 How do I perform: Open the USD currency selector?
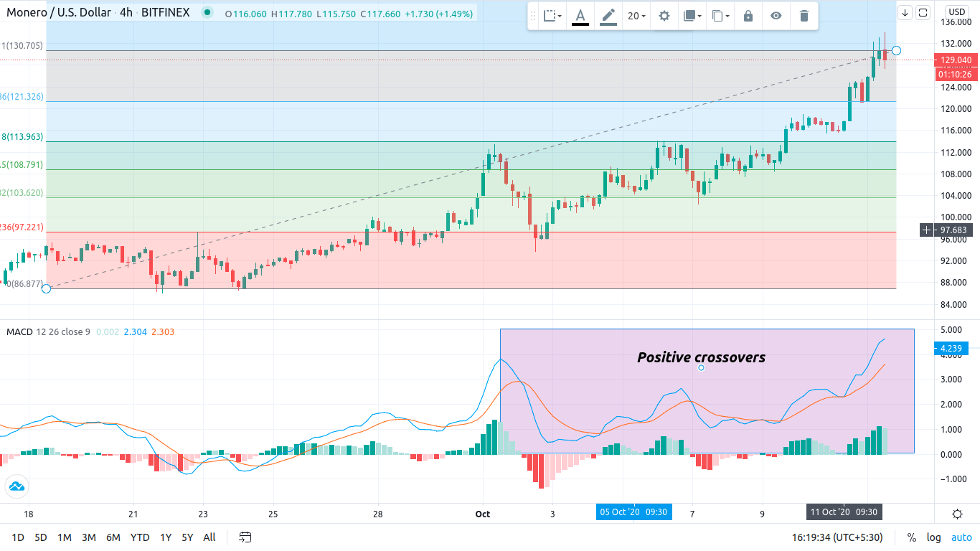tap(957, 11)
